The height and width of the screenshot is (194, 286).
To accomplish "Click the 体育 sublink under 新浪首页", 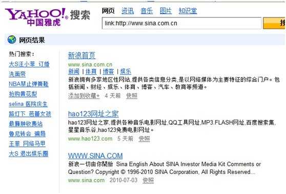I will (x=91, y=71).
